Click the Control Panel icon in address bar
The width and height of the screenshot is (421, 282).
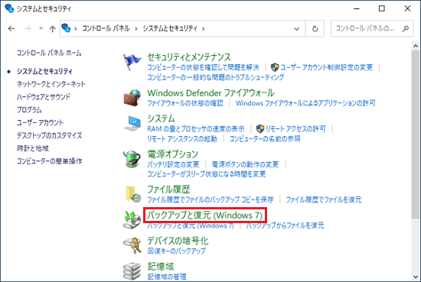click(x=66, y=28)
